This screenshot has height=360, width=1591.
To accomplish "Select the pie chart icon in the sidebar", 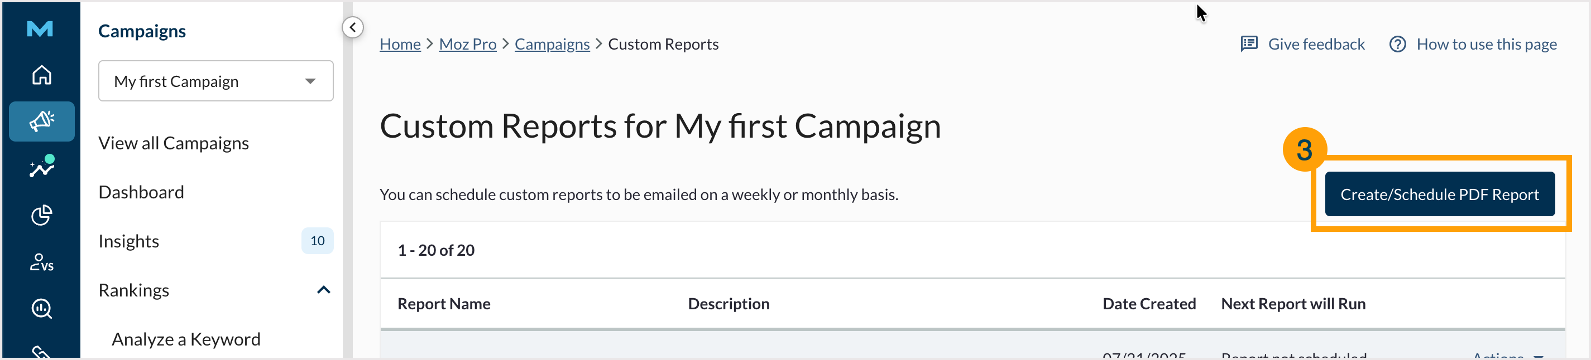I will click(x=41, y=215).
